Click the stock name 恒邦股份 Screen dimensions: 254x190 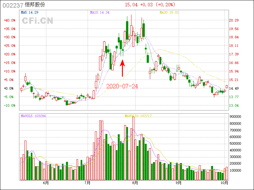[x=35, y=5]
